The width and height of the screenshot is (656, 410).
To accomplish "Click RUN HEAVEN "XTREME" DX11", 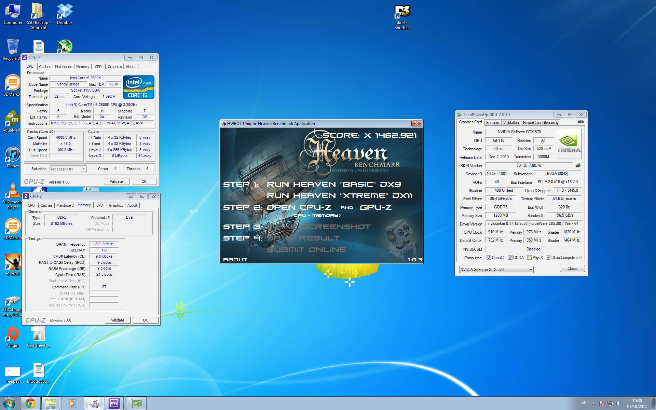I will [x=340, y=195].
